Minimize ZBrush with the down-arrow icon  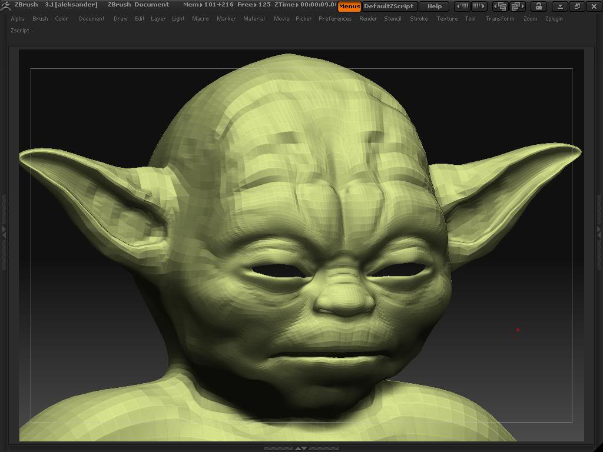561,6
